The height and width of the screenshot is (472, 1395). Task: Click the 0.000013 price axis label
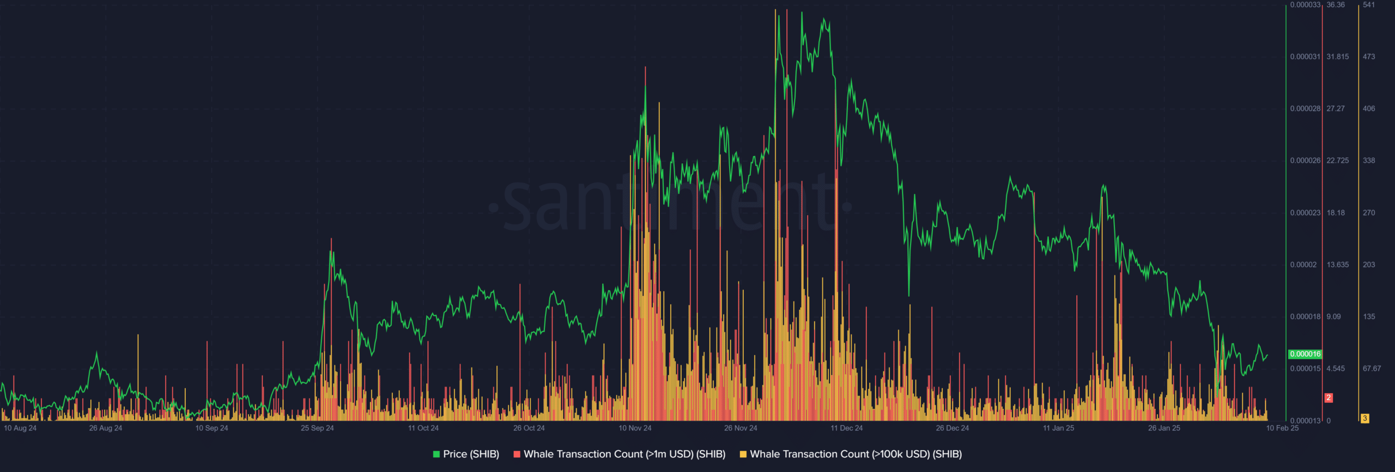click(x=1305, y=420)
